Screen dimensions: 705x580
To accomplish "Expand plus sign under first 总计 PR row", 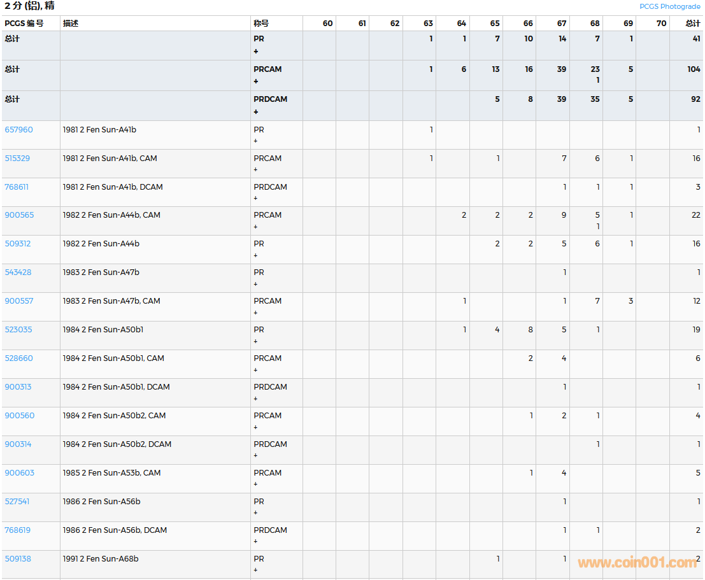I will (x=256, y=51).
